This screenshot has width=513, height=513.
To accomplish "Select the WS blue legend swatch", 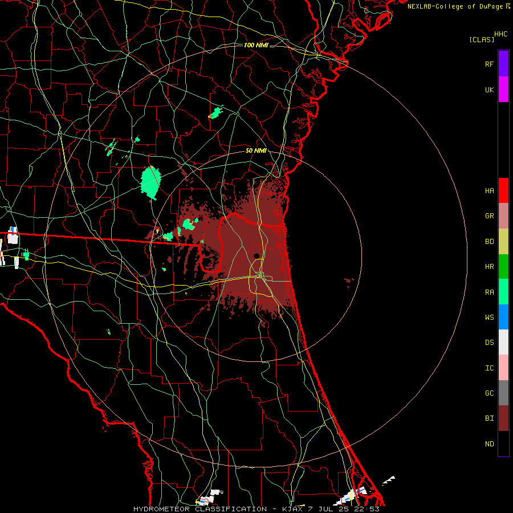I will coord(503,317).
